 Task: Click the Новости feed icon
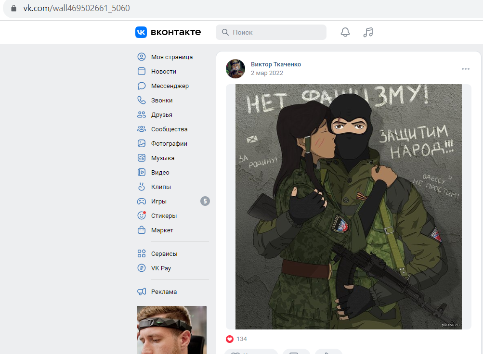pyautogui.click(x=142, y=71)
